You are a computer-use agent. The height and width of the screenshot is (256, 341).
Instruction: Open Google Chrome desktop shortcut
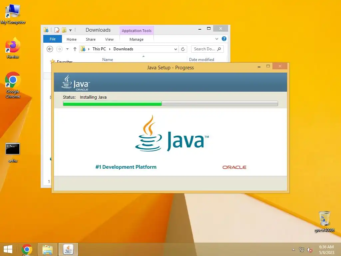(13, 85)
